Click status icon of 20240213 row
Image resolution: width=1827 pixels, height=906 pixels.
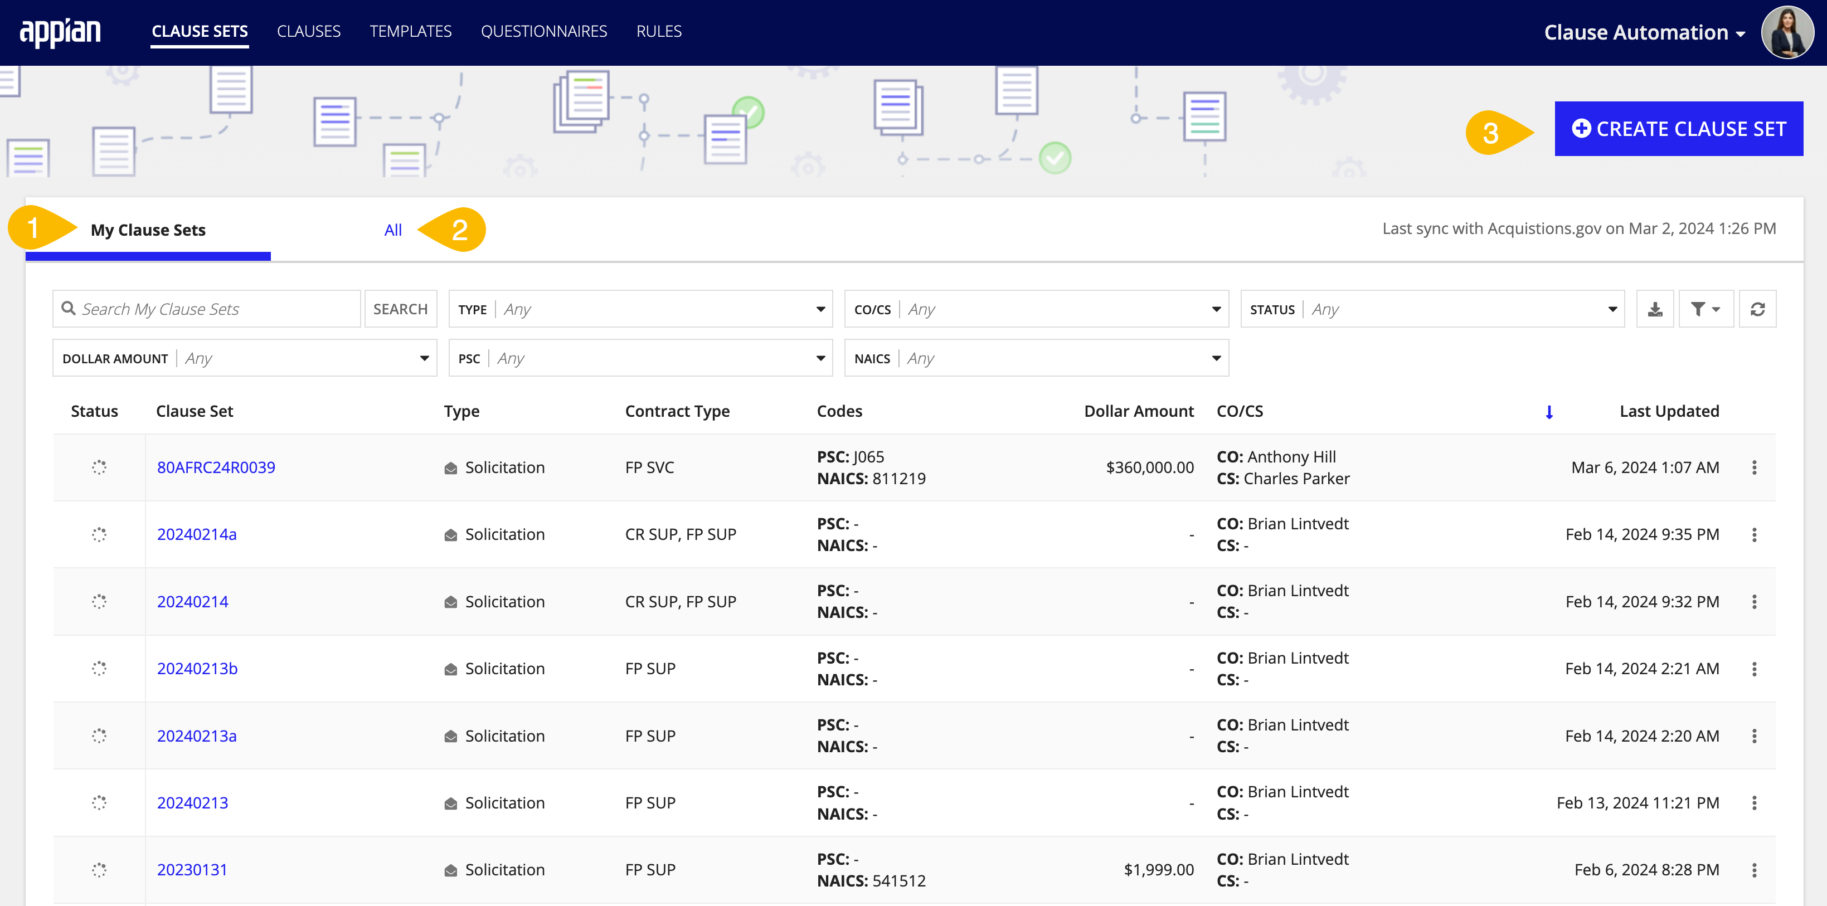(x=99, y=802)
